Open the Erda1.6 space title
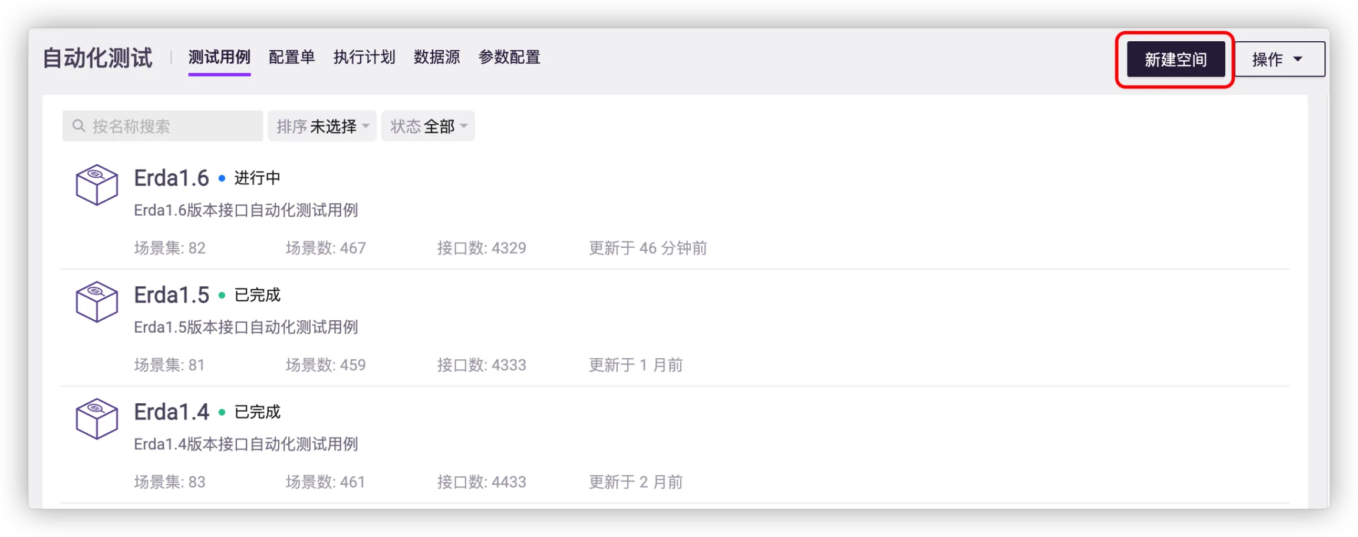 click(x=172, y=178)
